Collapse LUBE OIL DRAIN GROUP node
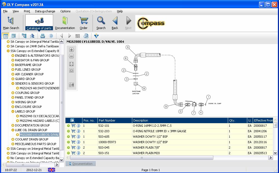Screen dimensions: 279x173 [13, 130]
